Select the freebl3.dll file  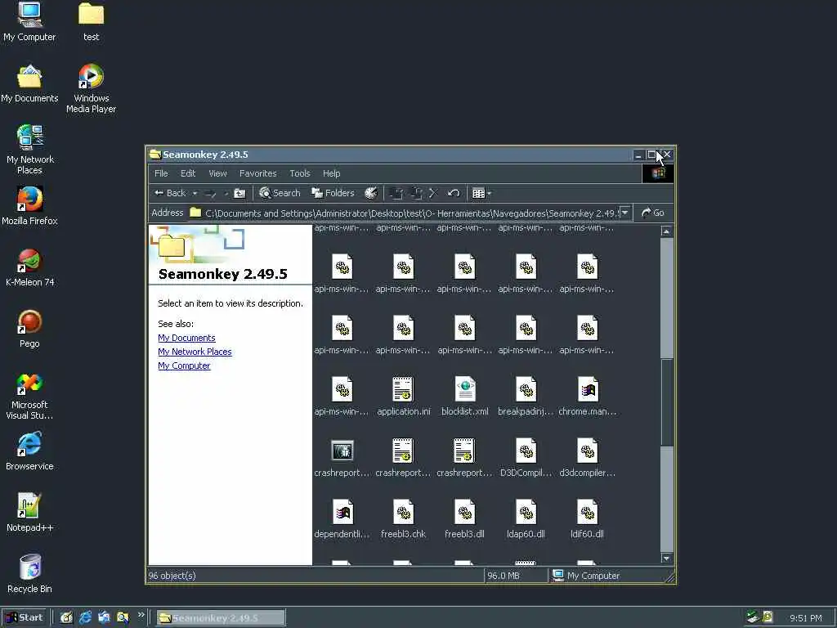pos(465,519)
